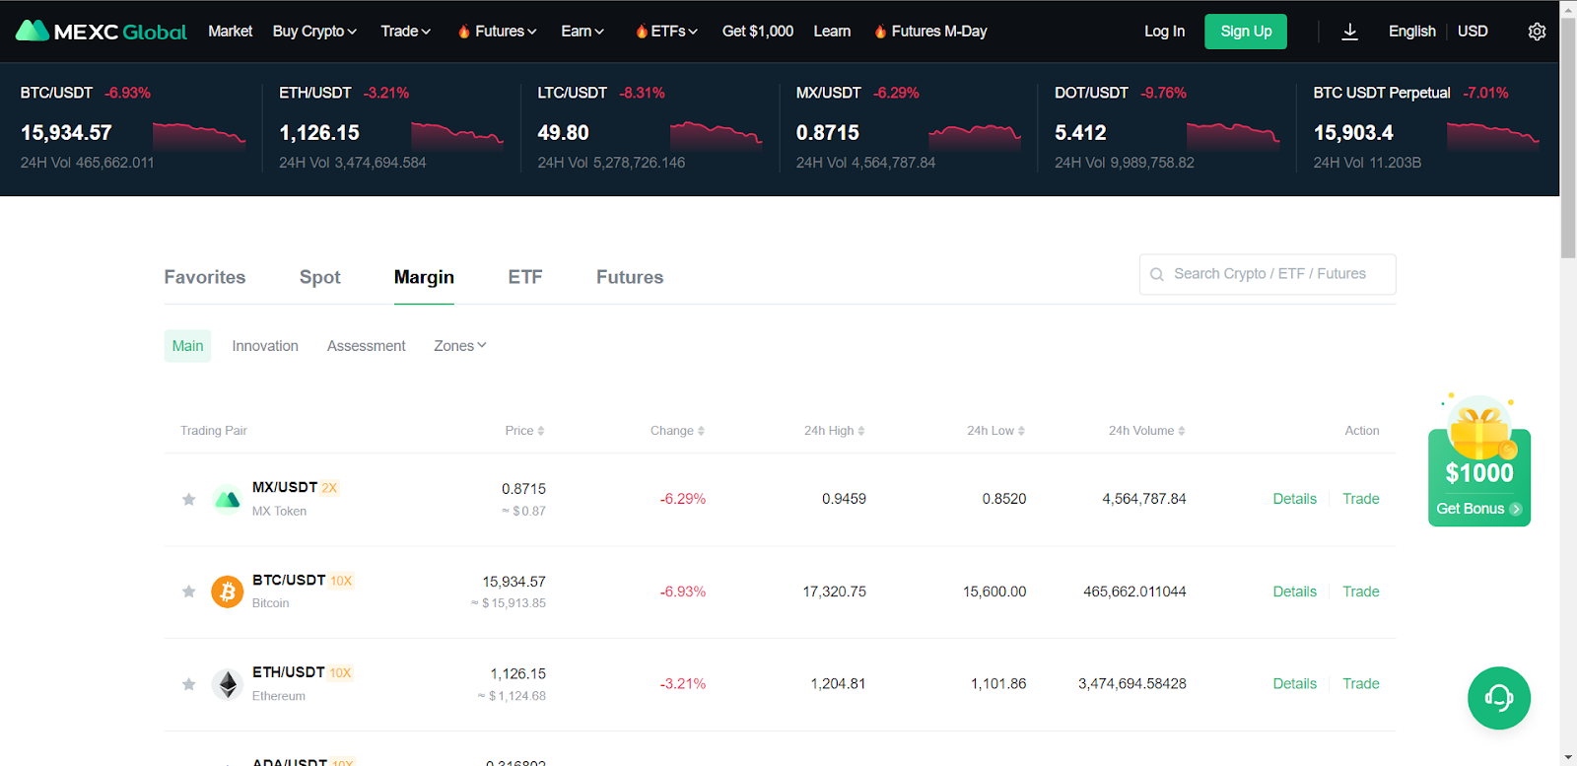This screenshot has height=766, width=1577.
Task: Open the settings gear icon
Action: coord(1537,32)
